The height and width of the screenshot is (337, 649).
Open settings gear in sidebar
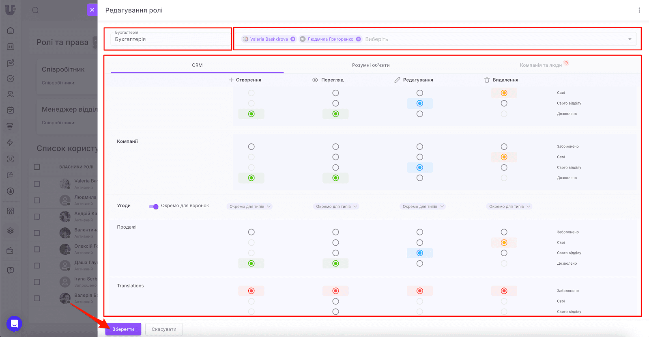point(11,231)
